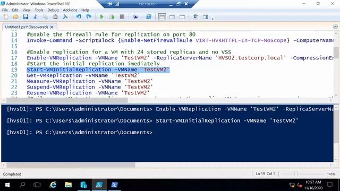Viewport: 340px width, 191px height.
Task: Launch PowerShell.exe console from toolbar
Action: (x=149, y=16)
